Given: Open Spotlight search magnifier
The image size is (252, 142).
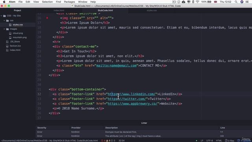Looking at the screenshot, I should (x=236, y=2).
